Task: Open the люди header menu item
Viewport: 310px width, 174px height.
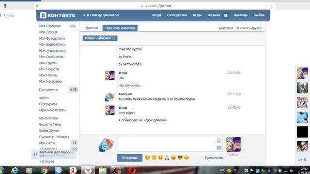Action: (156, 15)
